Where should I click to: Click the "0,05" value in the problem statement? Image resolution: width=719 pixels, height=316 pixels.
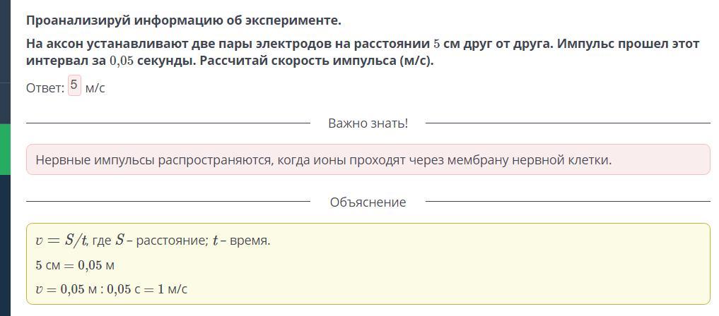(x=122, y=61)
